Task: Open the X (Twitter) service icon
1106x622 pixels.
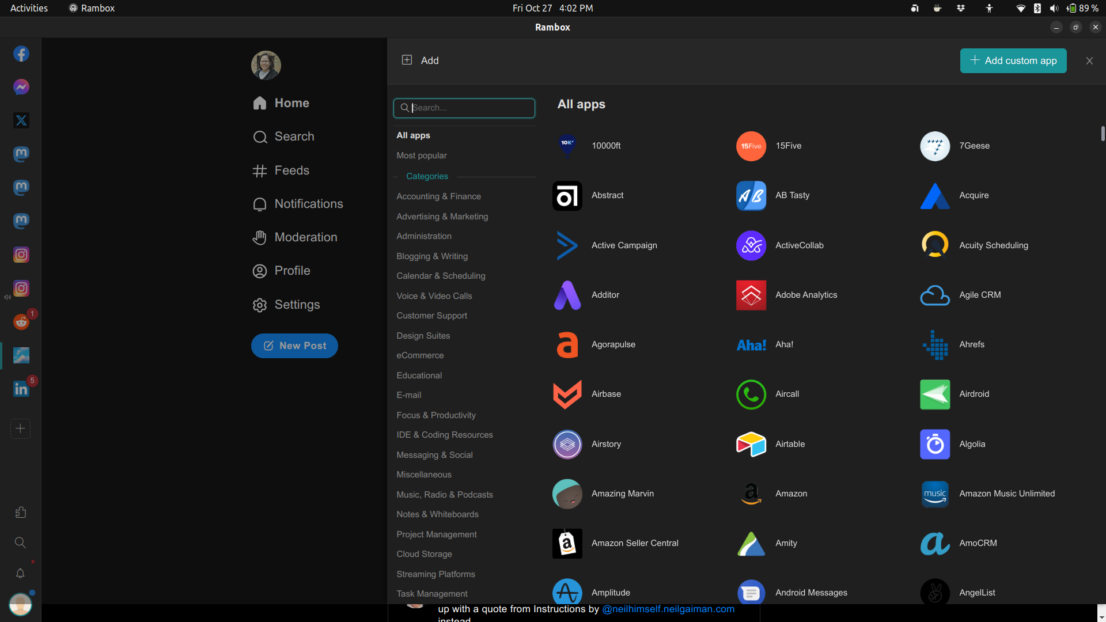Action: (x=21, y=120)
